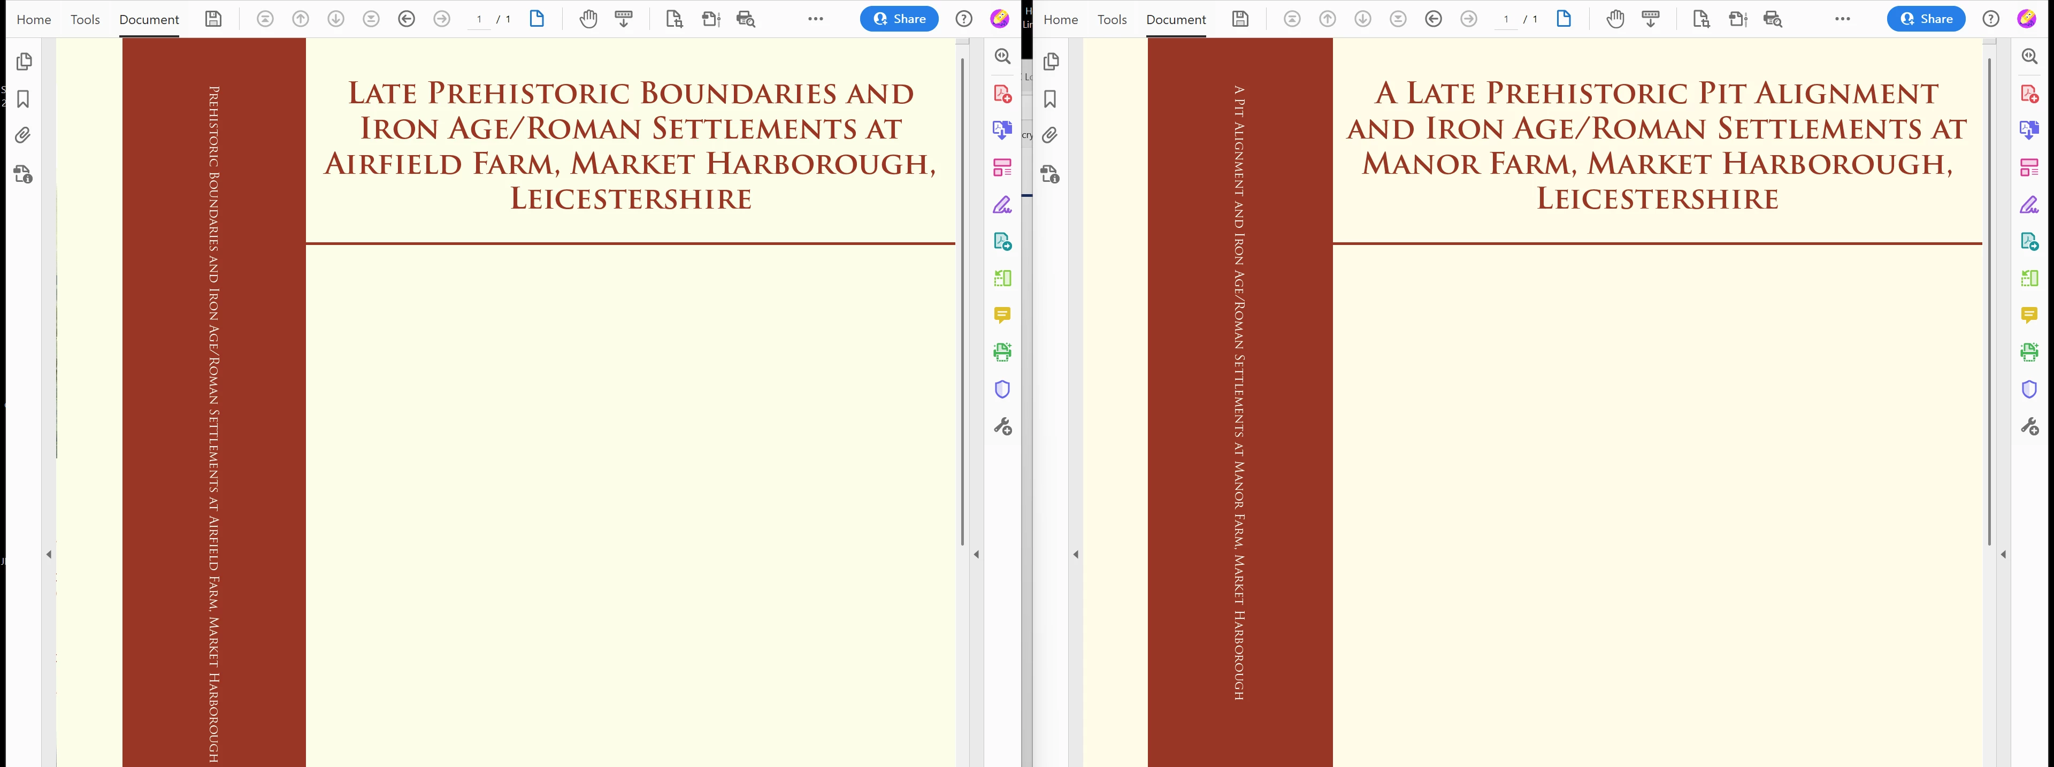This screenshot has height=767, width=2054.
Task: Click Share button in right window
Action: 1926,19
